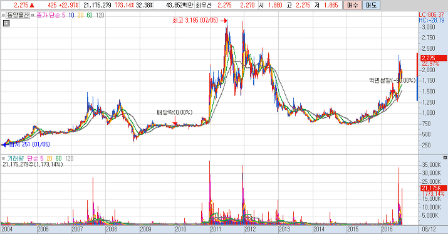
Task: Click the 43,852백만 trading value
Action: (x=180, y=5)
